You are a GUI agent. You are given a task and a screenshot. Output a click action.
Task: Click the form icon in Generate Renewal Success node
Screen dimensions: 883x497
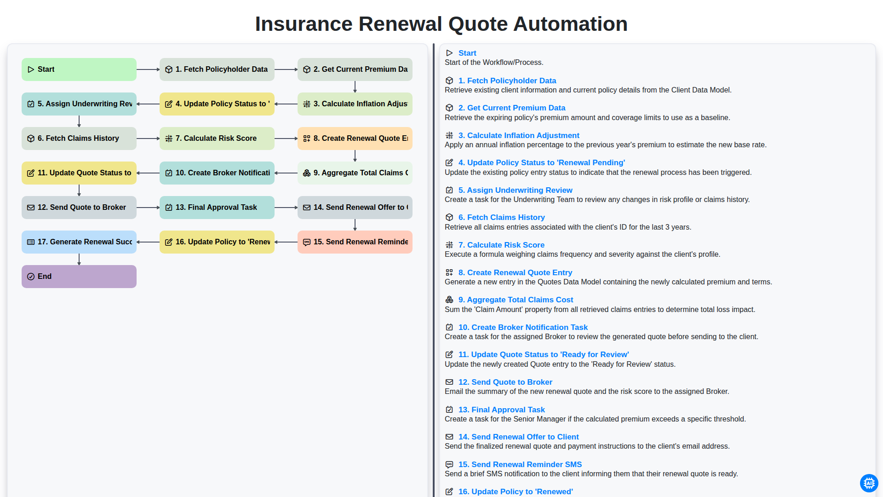click(31, 242)
